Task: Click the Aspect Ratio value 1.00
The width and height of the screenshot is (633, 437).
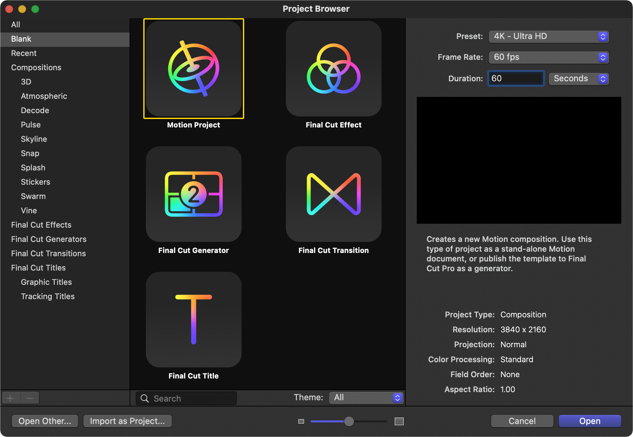Action: pos(508,390)
